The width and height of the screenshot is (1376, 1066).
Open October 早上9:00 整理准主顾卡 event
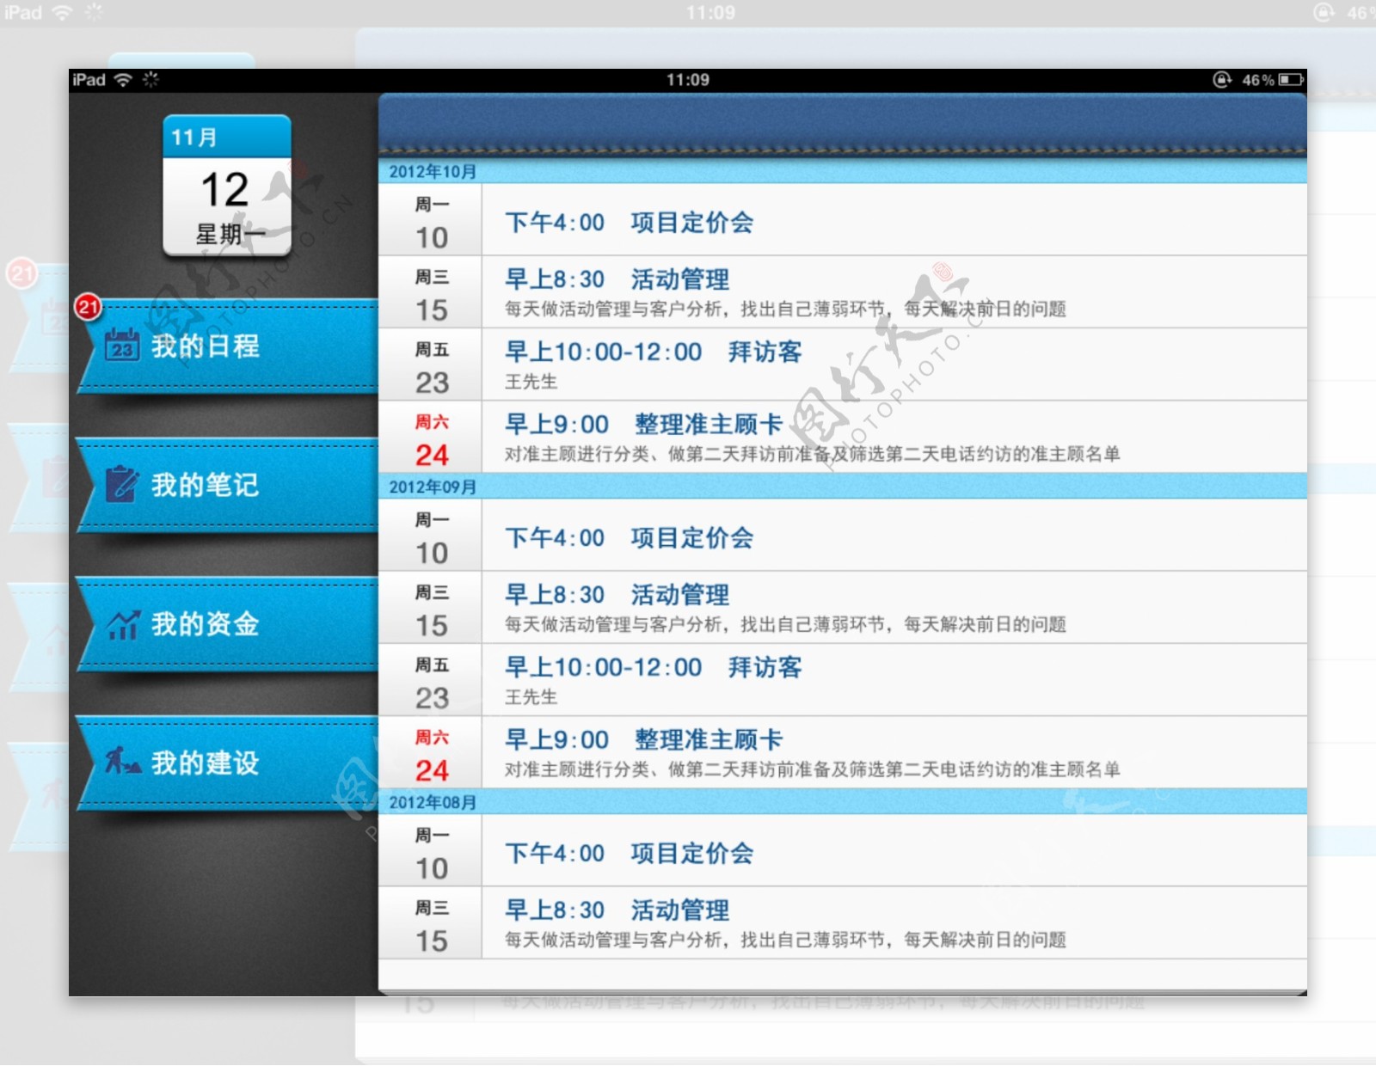[894, 437]
